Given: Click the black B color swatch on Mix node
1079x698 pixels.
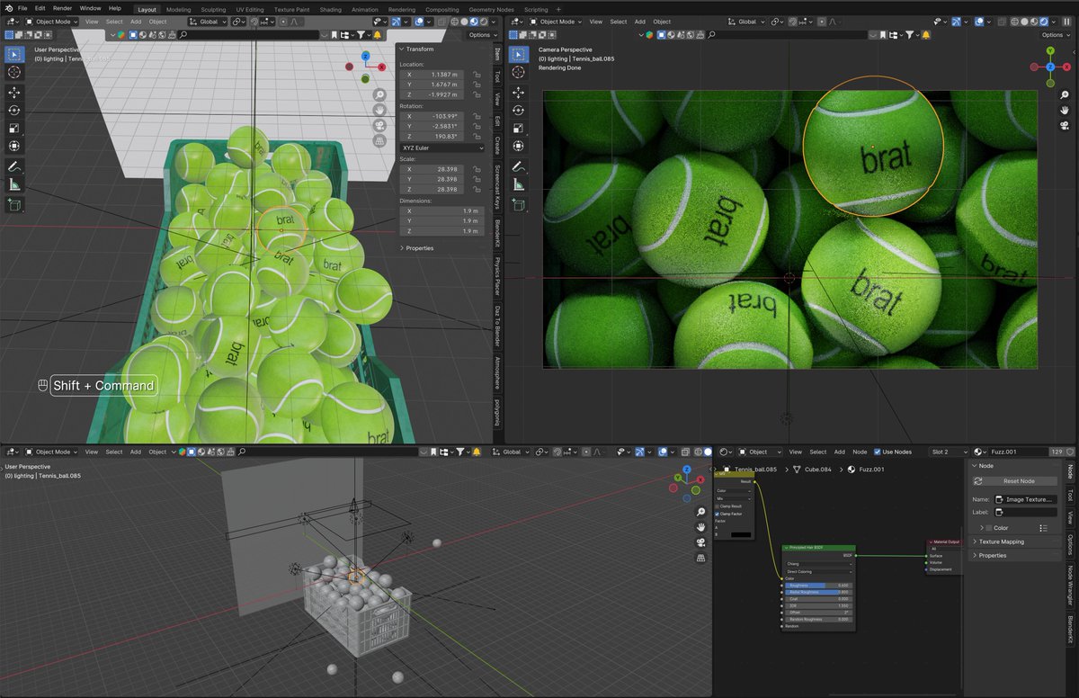Looking at the screenshot, I should 741,535.
